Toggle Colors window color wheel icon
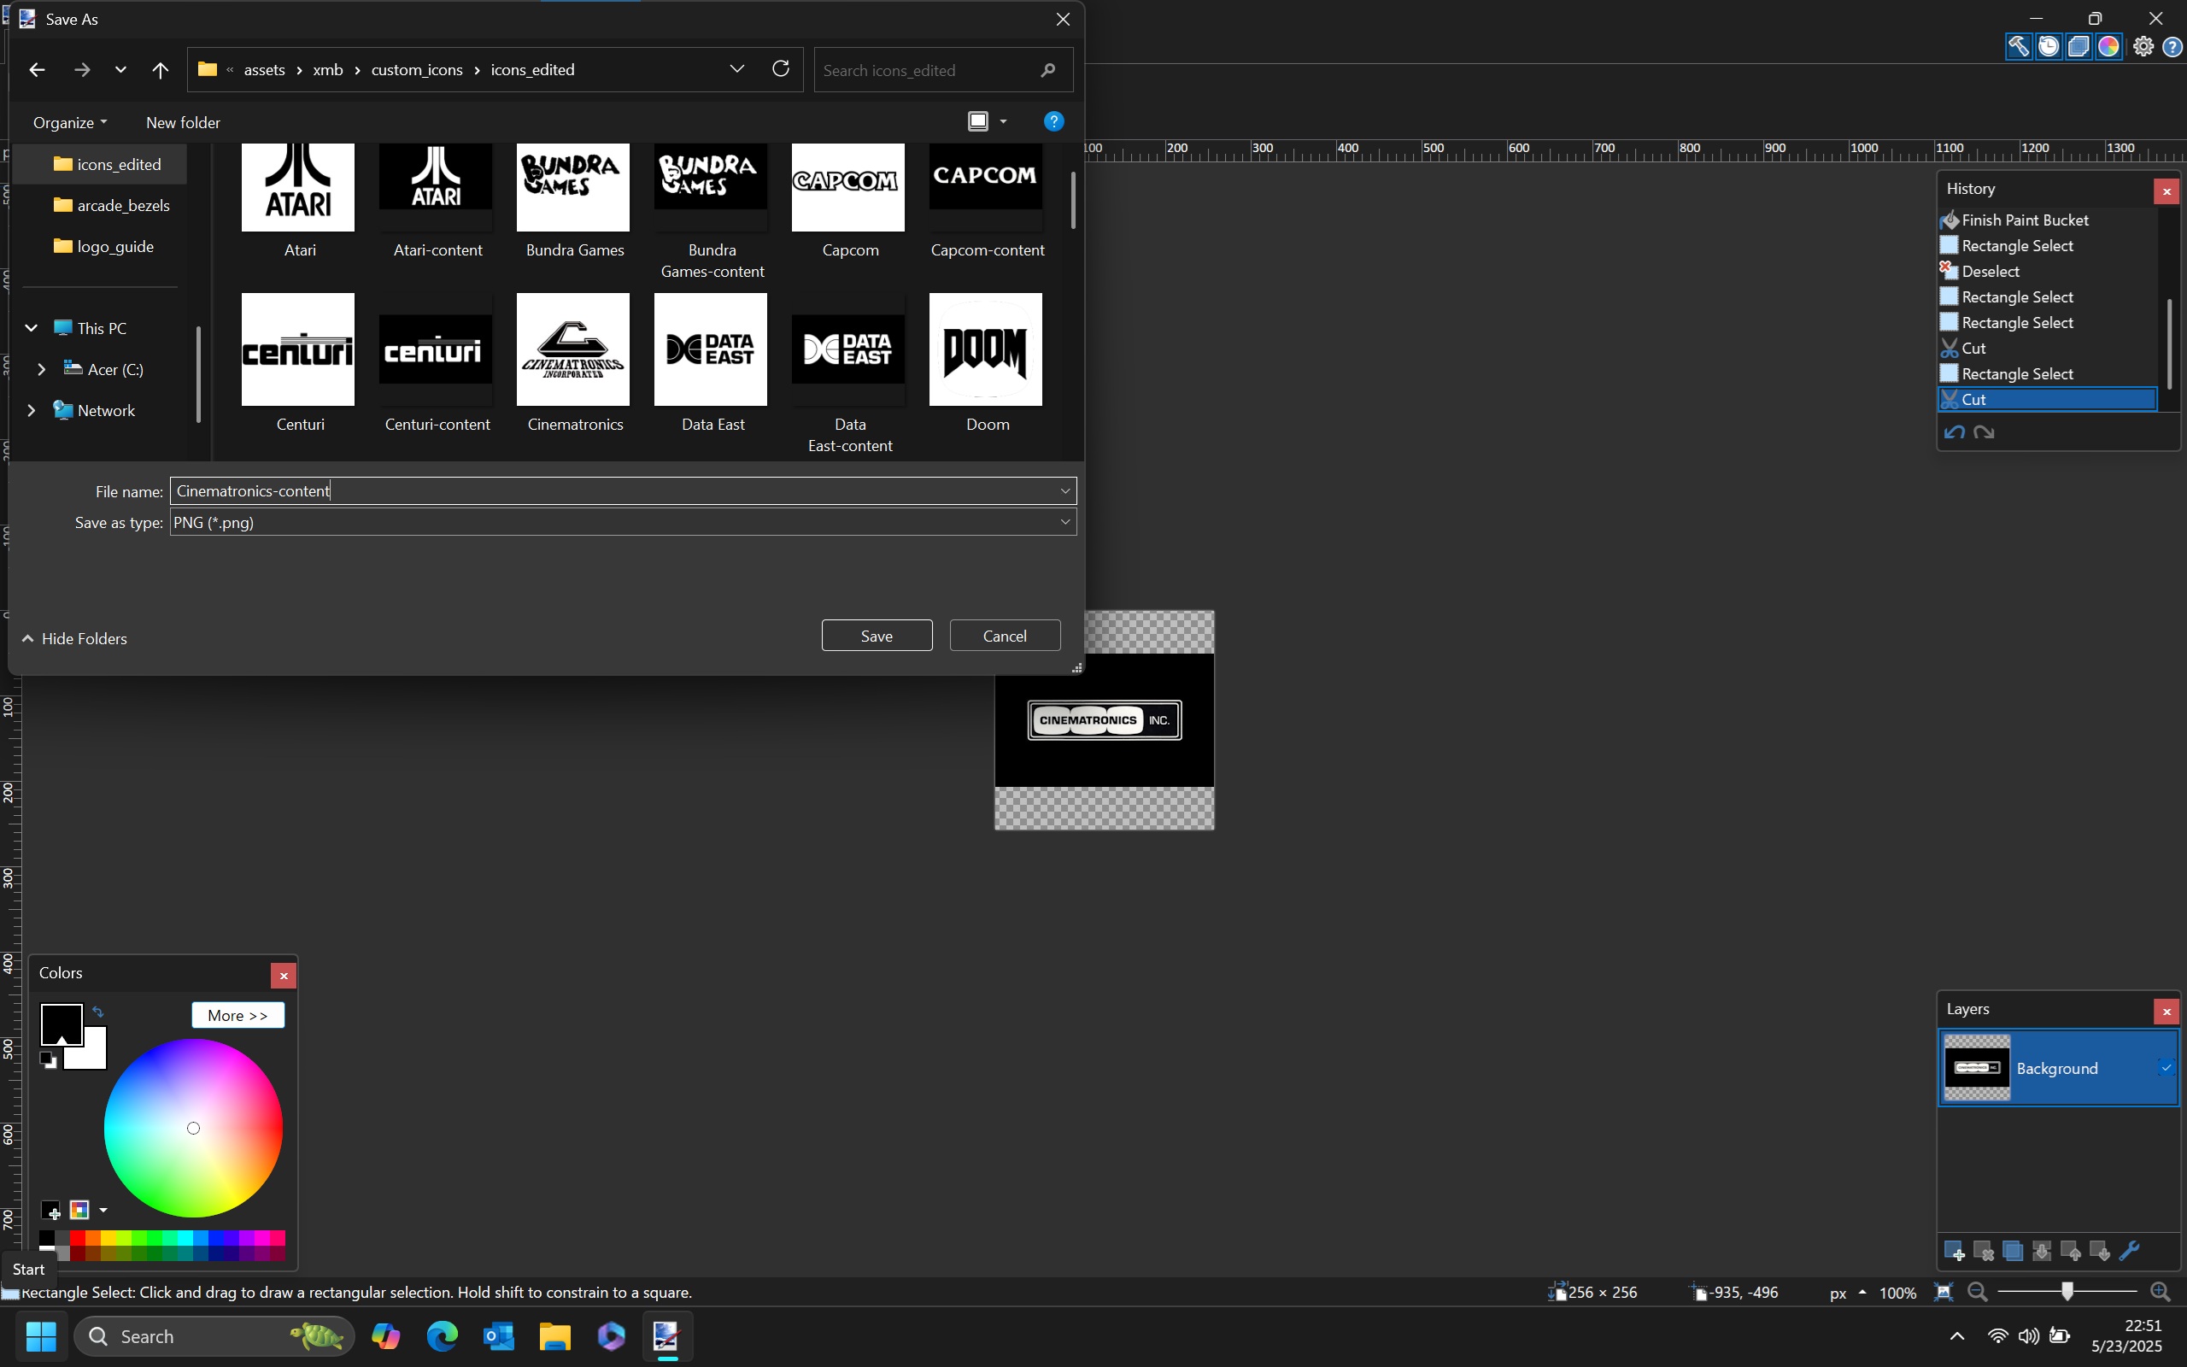The height and width of the screenshot is (1367, 2187). pyautogui.click(x=2108, y=46)
